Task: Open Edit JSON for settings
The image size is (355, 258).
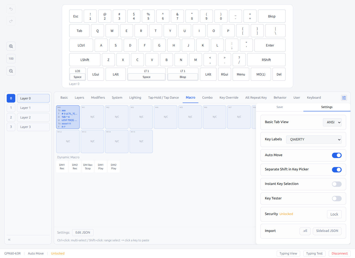Action: tap(83, 232)
